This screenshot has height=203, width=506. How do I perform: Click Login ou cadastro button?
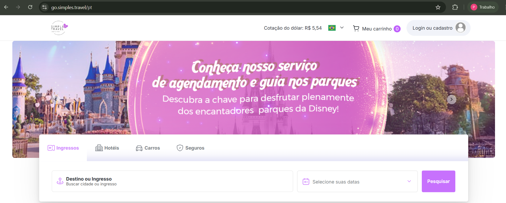pos(438,28)
